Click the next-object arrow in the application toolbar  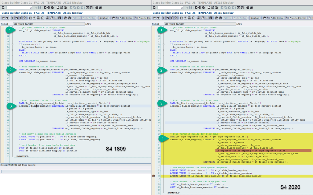point(7,18)
